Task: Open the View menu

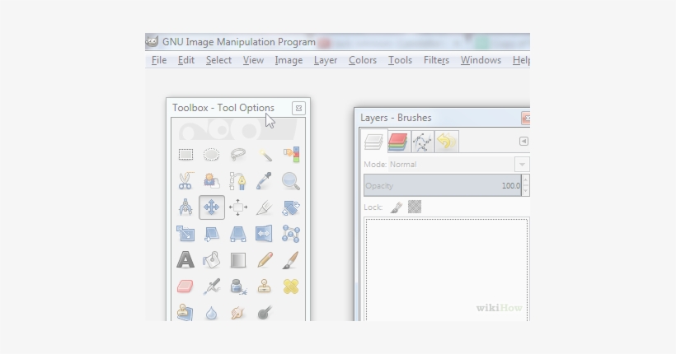Action: tap(253, 60)
